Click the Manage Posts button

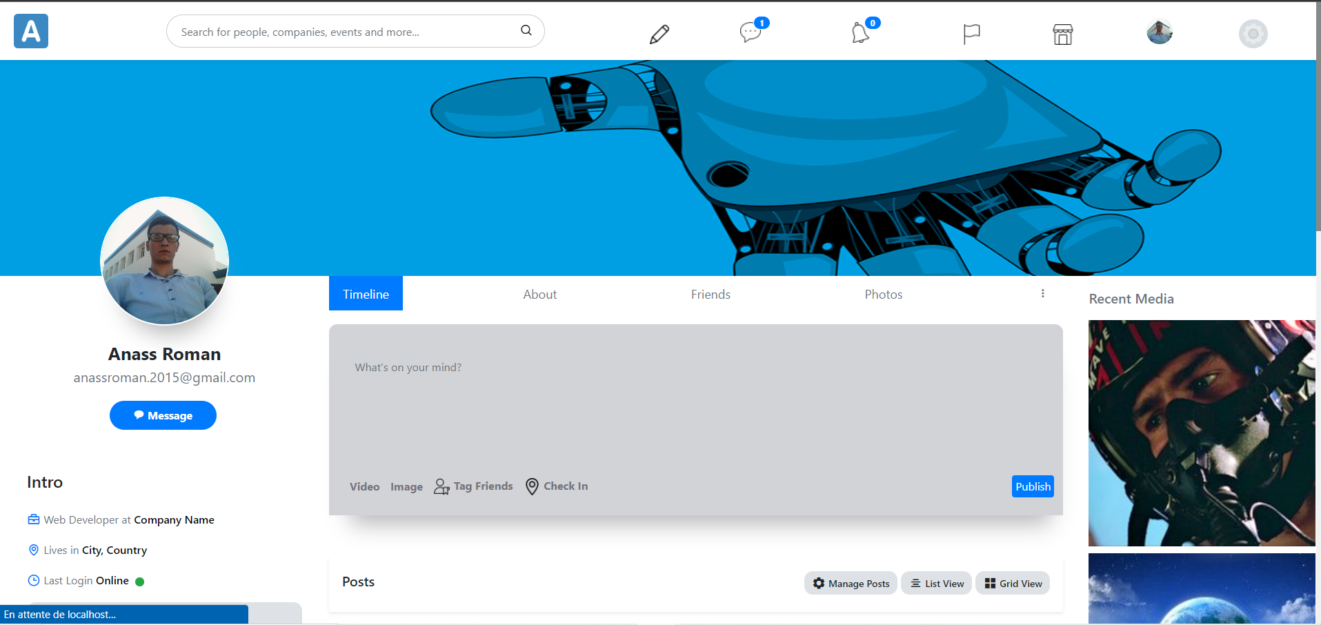point(851,583)
